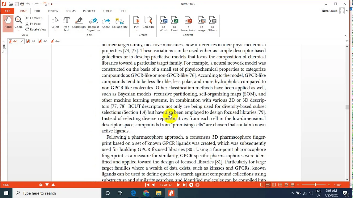The image size is (353, 198).
Task: Click the zoom in plus button
Action: click(x=329, y=185)
